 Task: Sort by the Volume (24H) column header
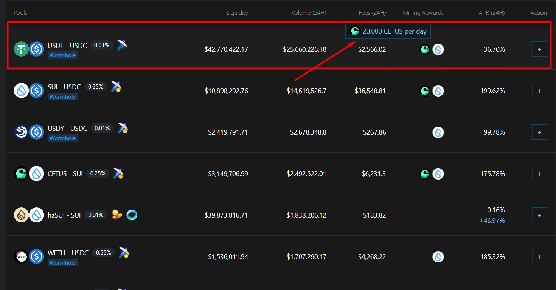(x=309, y=12)
